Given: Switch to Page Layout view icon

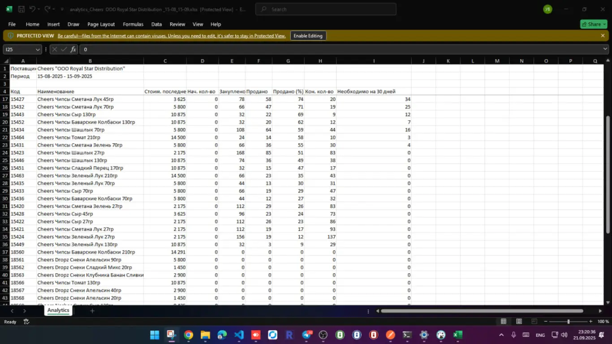Looking at the screenshot, I should pyautogui.click(x=519, y=322).
